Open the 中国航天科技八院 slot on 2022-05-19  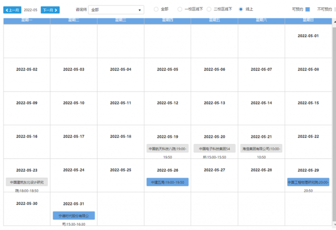pyautogui.click(x=167, y=148)
